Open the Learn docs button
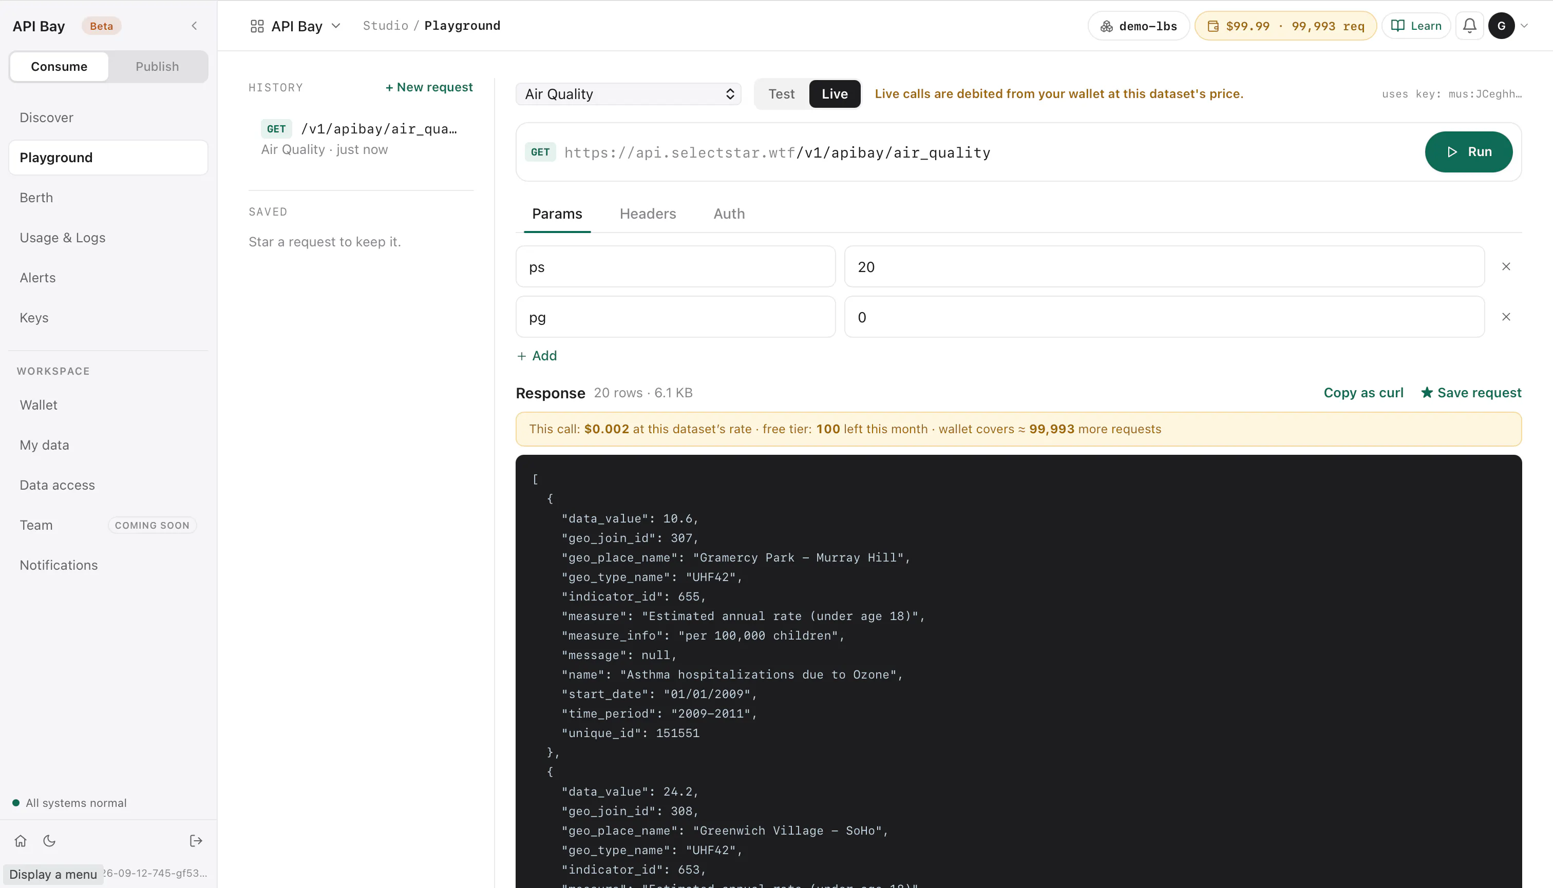 point(1416,26)
